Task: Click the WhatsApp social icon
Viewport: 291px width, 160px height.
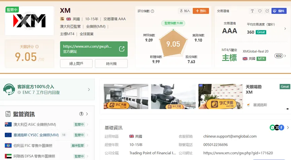Action: tap(272, 127)
